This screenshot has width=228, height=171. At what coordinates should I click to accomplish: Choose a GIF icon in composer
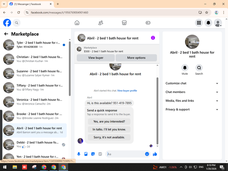click(100, 154)
